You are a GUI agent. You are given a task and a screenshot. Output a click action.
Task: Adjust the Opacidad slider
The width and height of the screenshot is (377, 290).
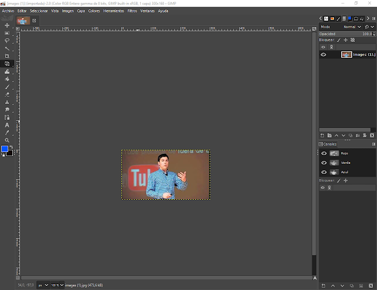(346, 34)
